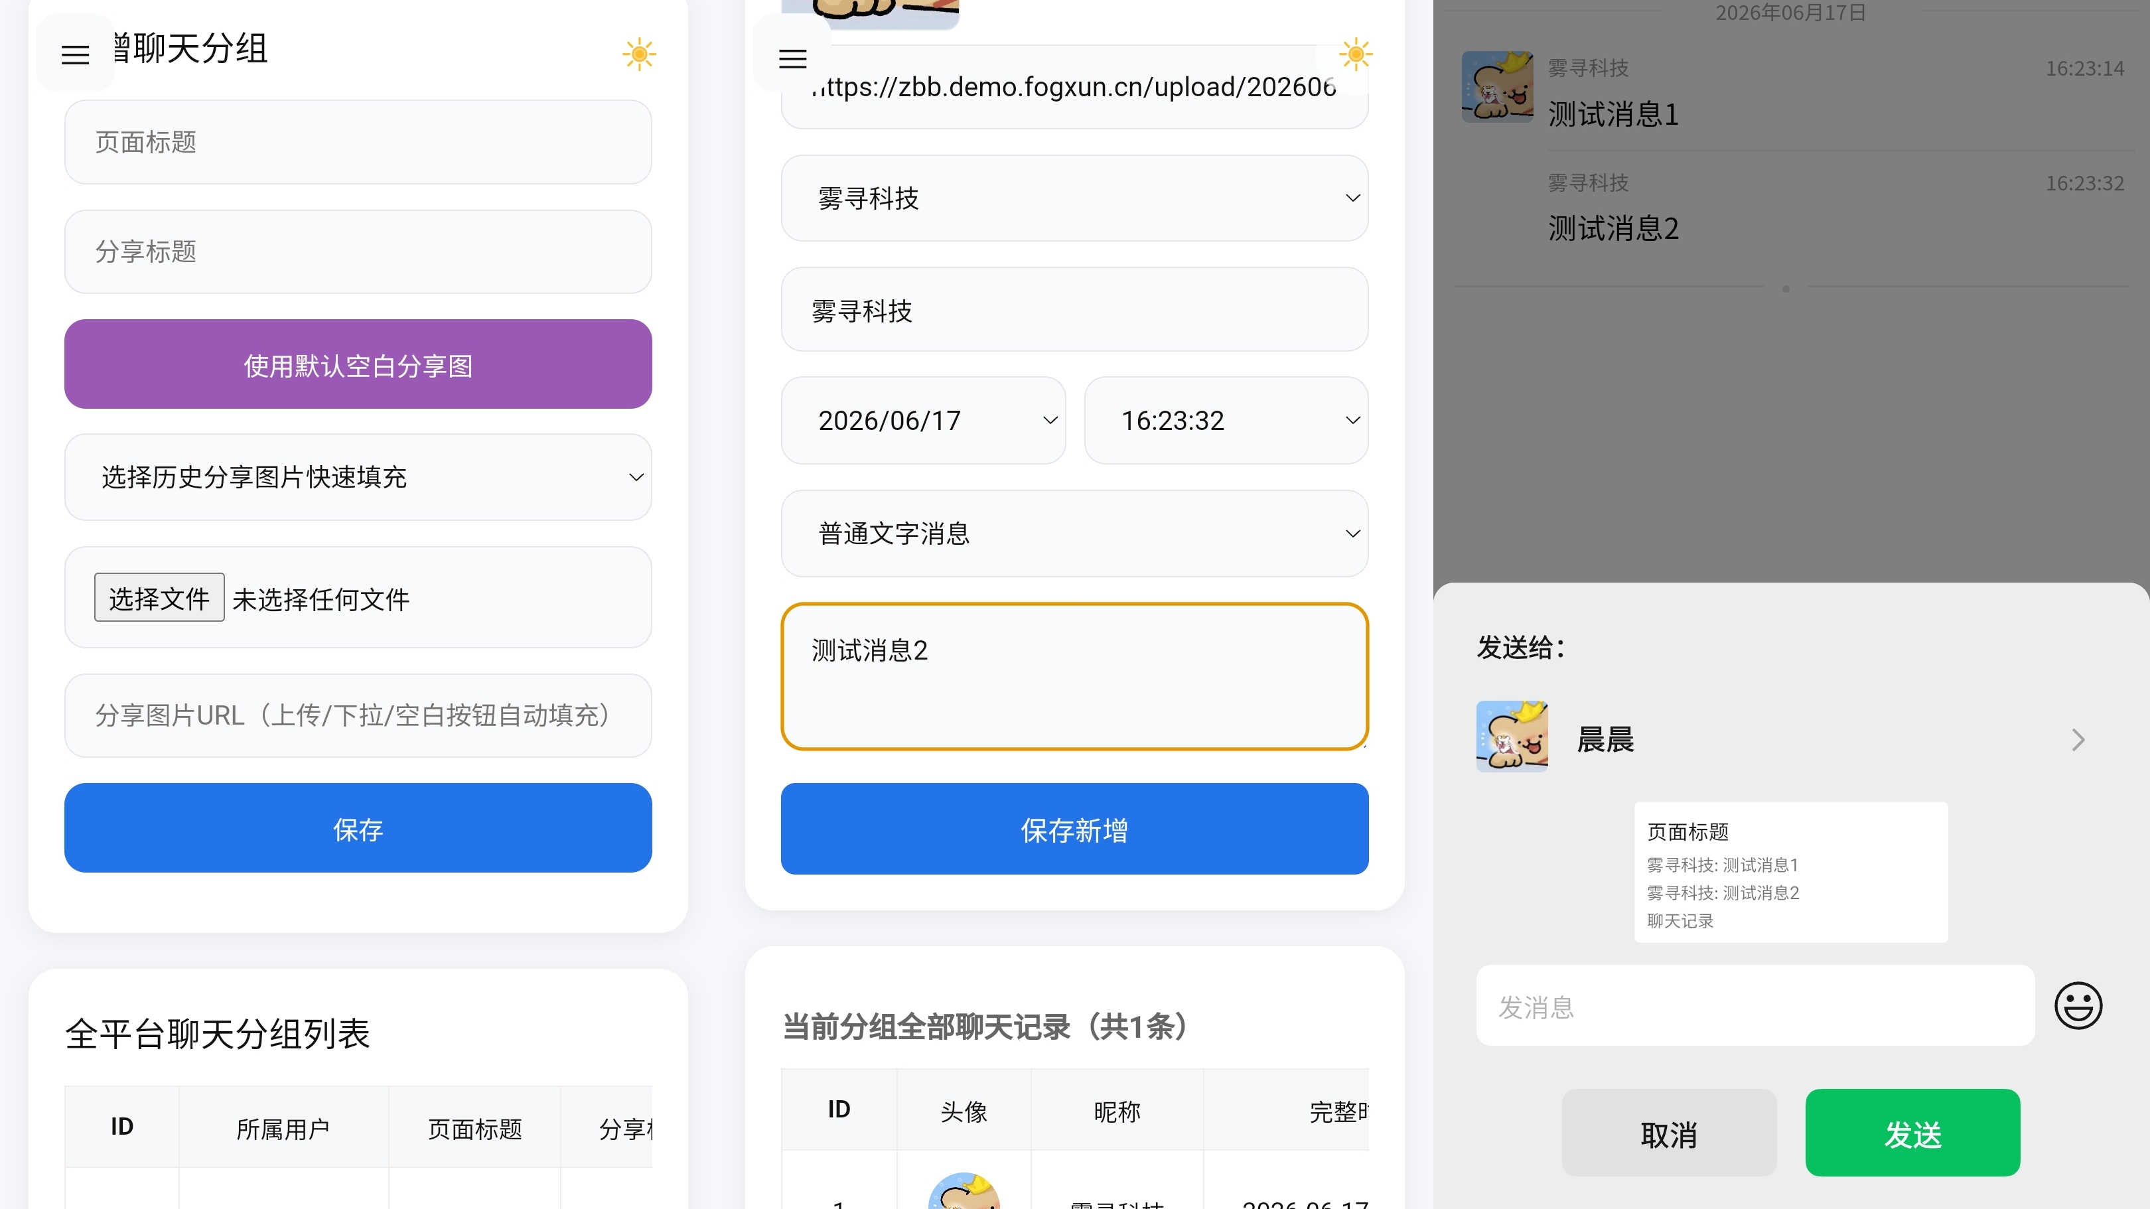
Task: Click the 16:23:14 timestamp
Action: click(x=2084, y=68)
